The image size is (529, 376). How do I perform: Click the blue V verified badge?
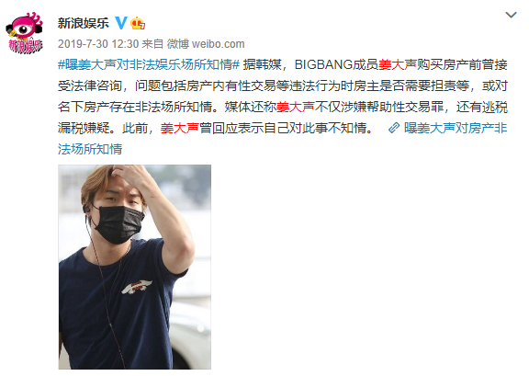click(x=121, y=23)
